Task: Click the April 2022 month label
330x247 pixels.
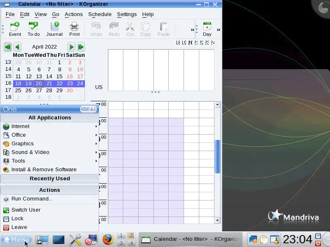Action: coord(45,47)
